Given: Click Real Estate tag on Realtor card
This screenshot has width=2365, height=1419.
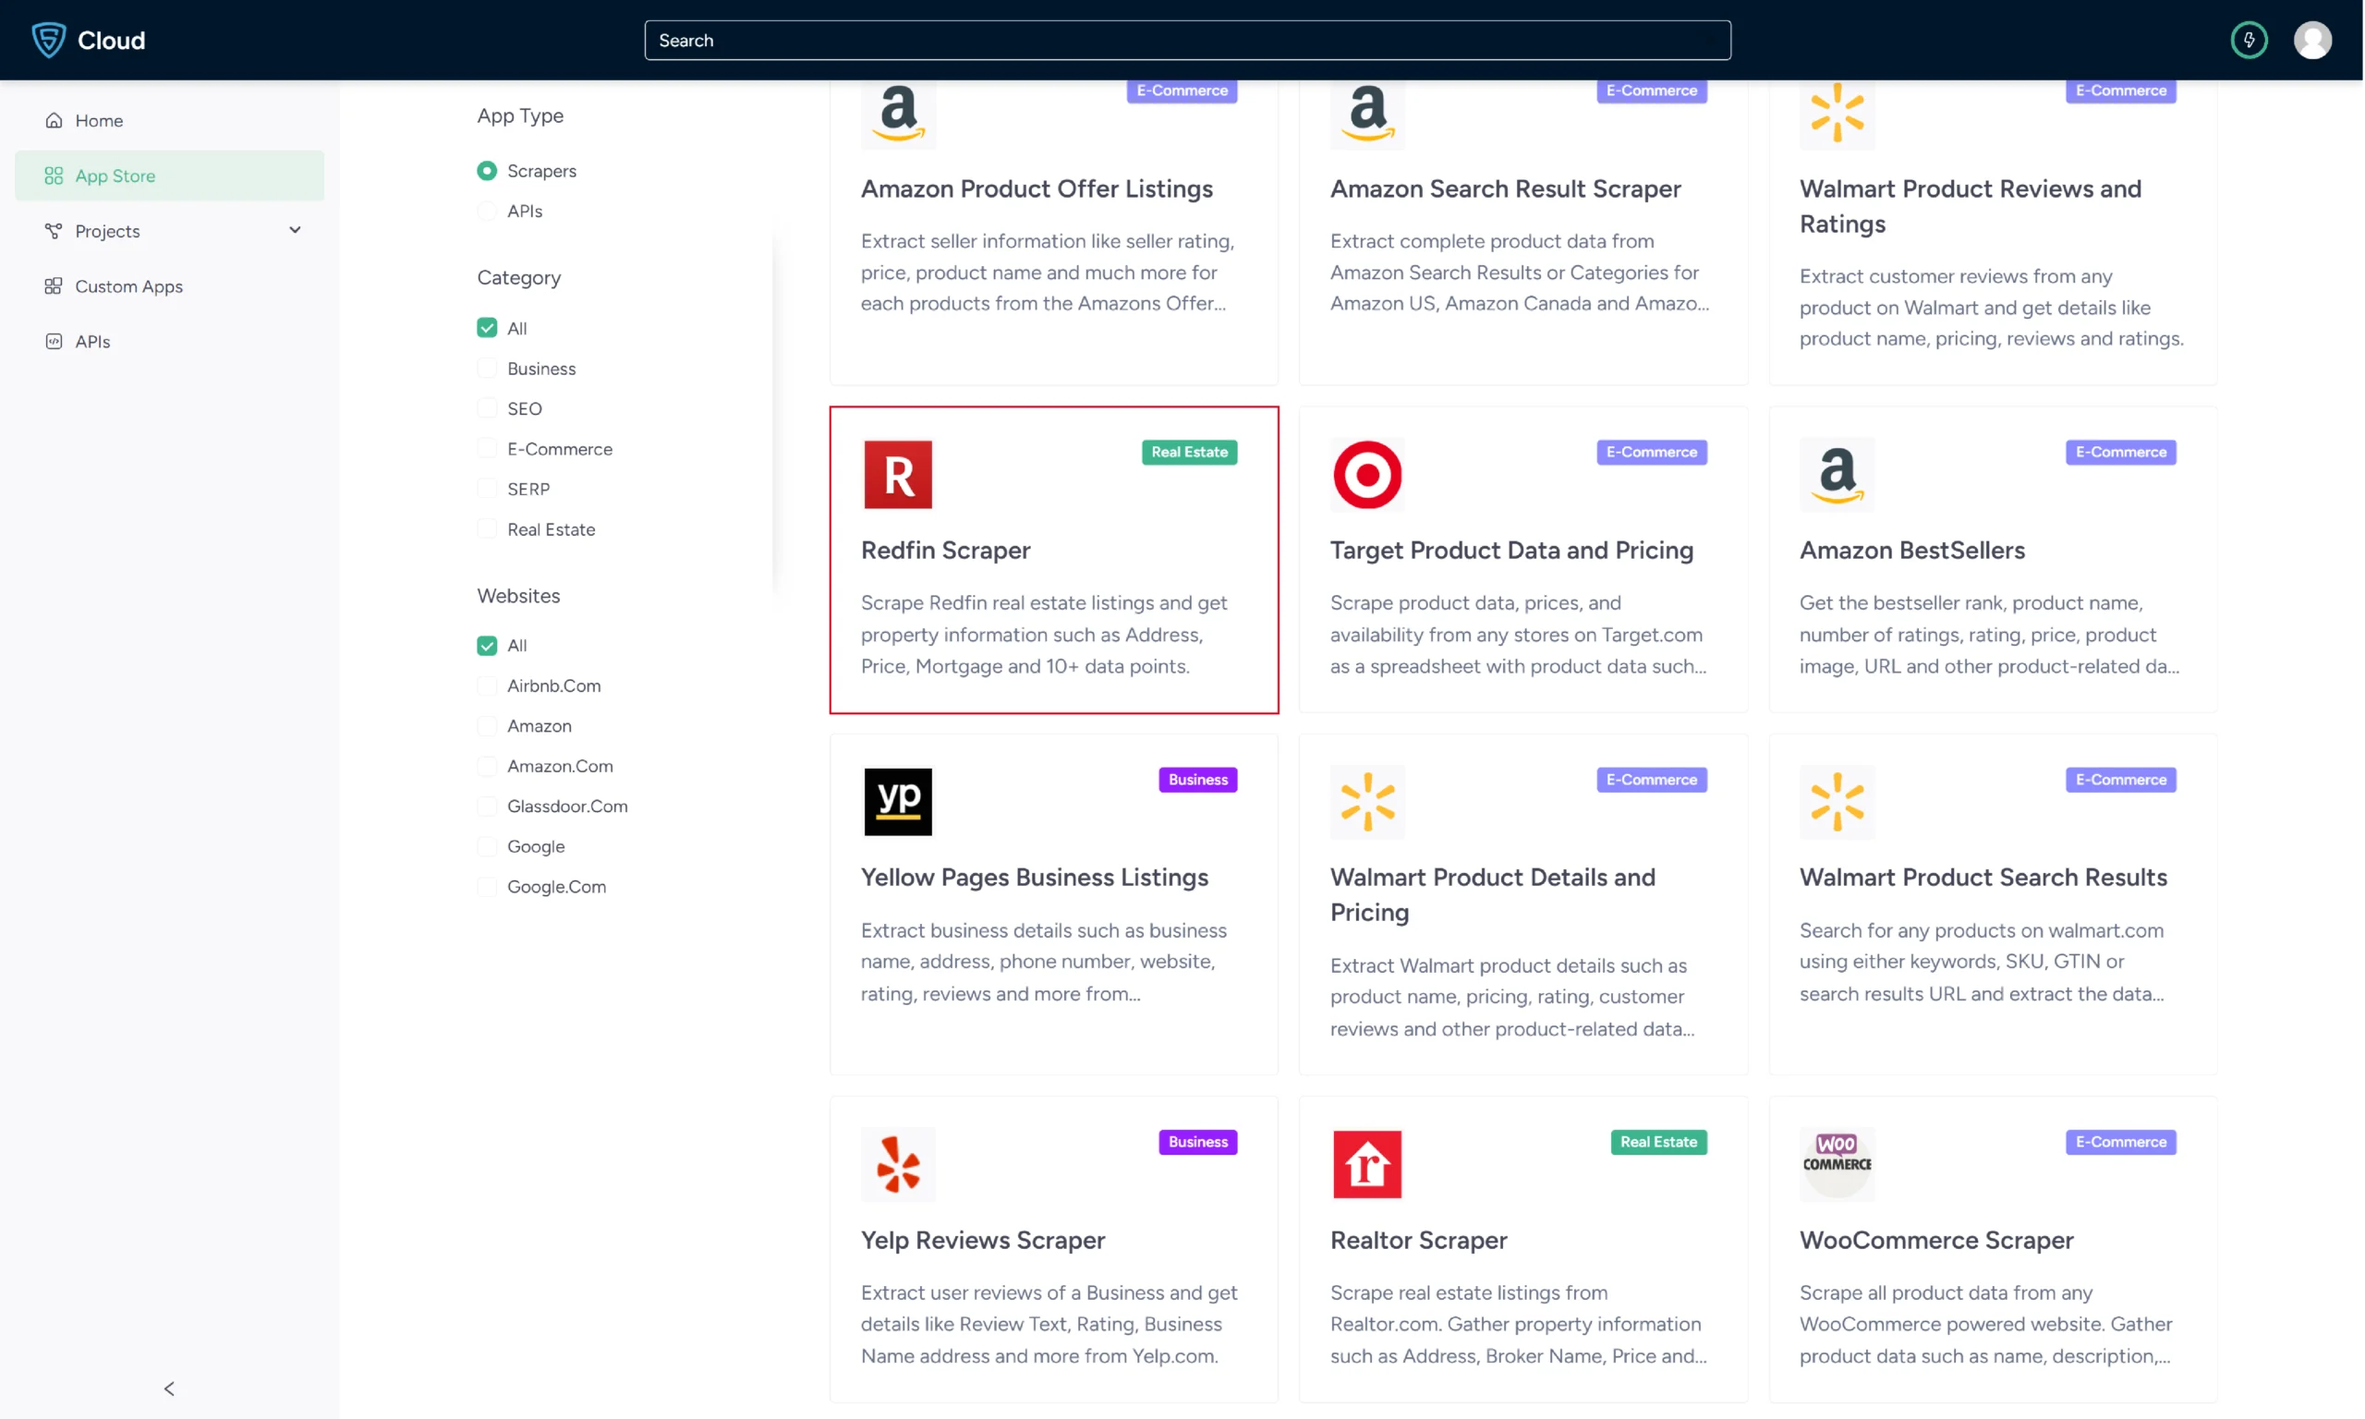Looking at the screenshot, I should 1658,1142.
